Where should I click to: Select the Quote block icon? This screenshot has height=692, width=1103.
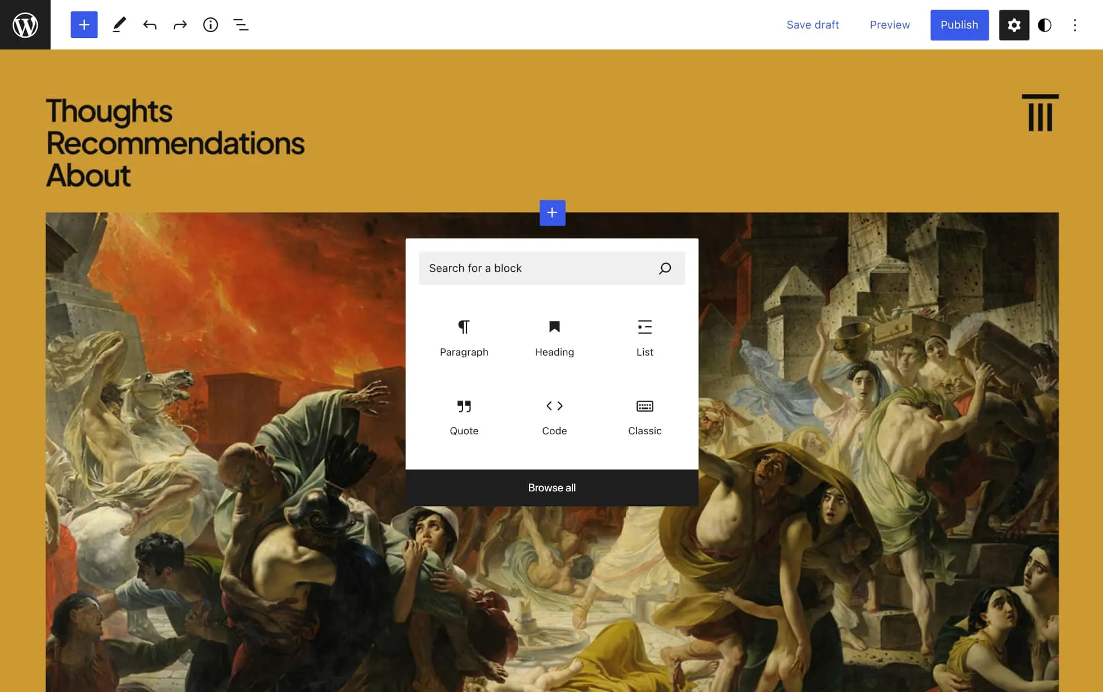coord(463,406)
